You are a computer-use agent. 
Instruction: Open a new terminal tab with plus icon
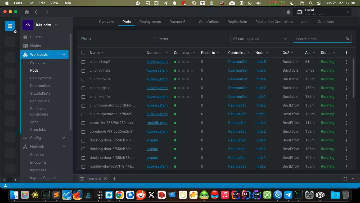115,179
